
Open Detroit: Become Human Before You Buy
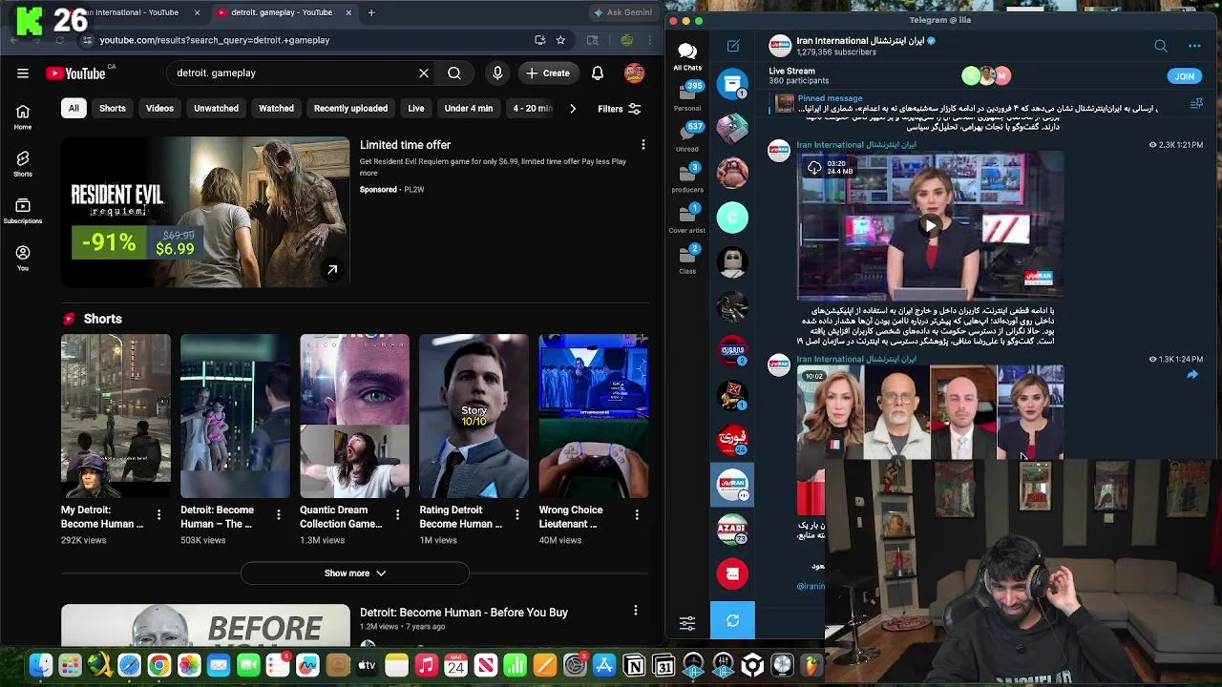pyautogui.click(x=464, y=613)
